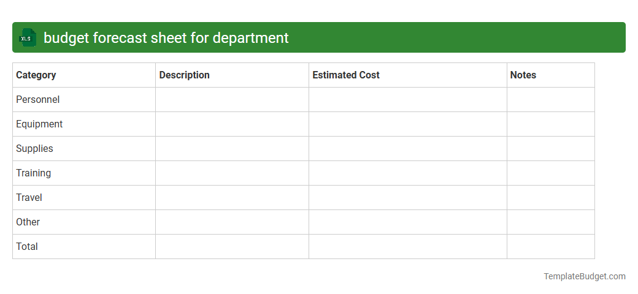This screenshot has width=638, height=294.
Task: Click the XLS file icon in the header
Action: [27, 37]
